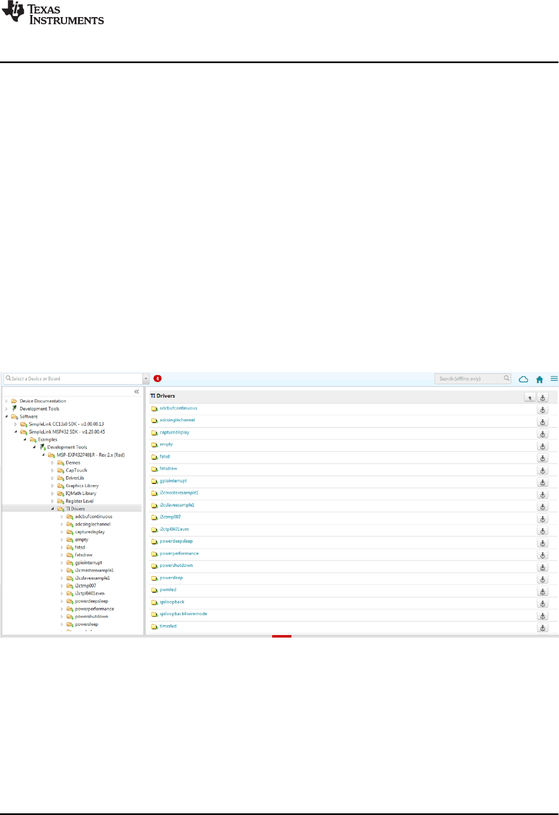Screen dimensions: 559x815
Task: Download the spiloopback4wiremode example
Action: pyautogui.click(x=543, y=616)
